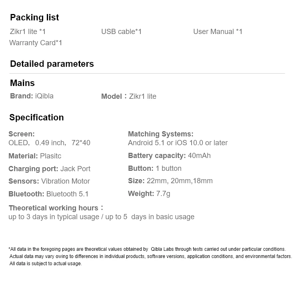Select the Mains section title
The image size is (300, 282).
[x=22, y=83]
